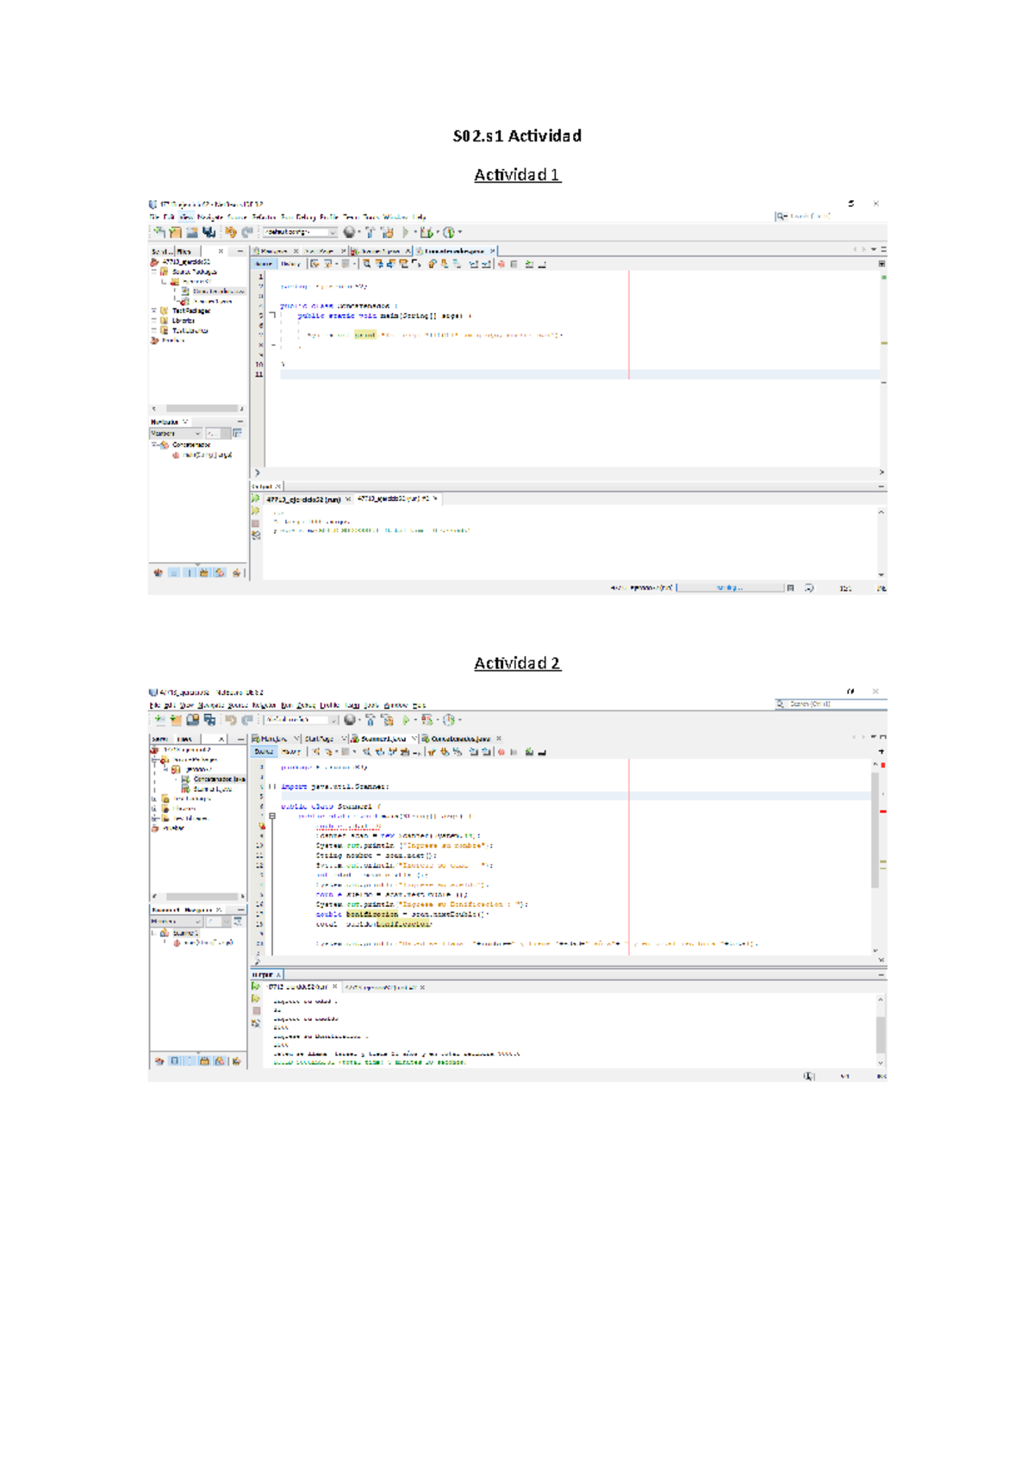Click Profile Project clock icon in Actividad 2 toolbar

tap(449, 720)
